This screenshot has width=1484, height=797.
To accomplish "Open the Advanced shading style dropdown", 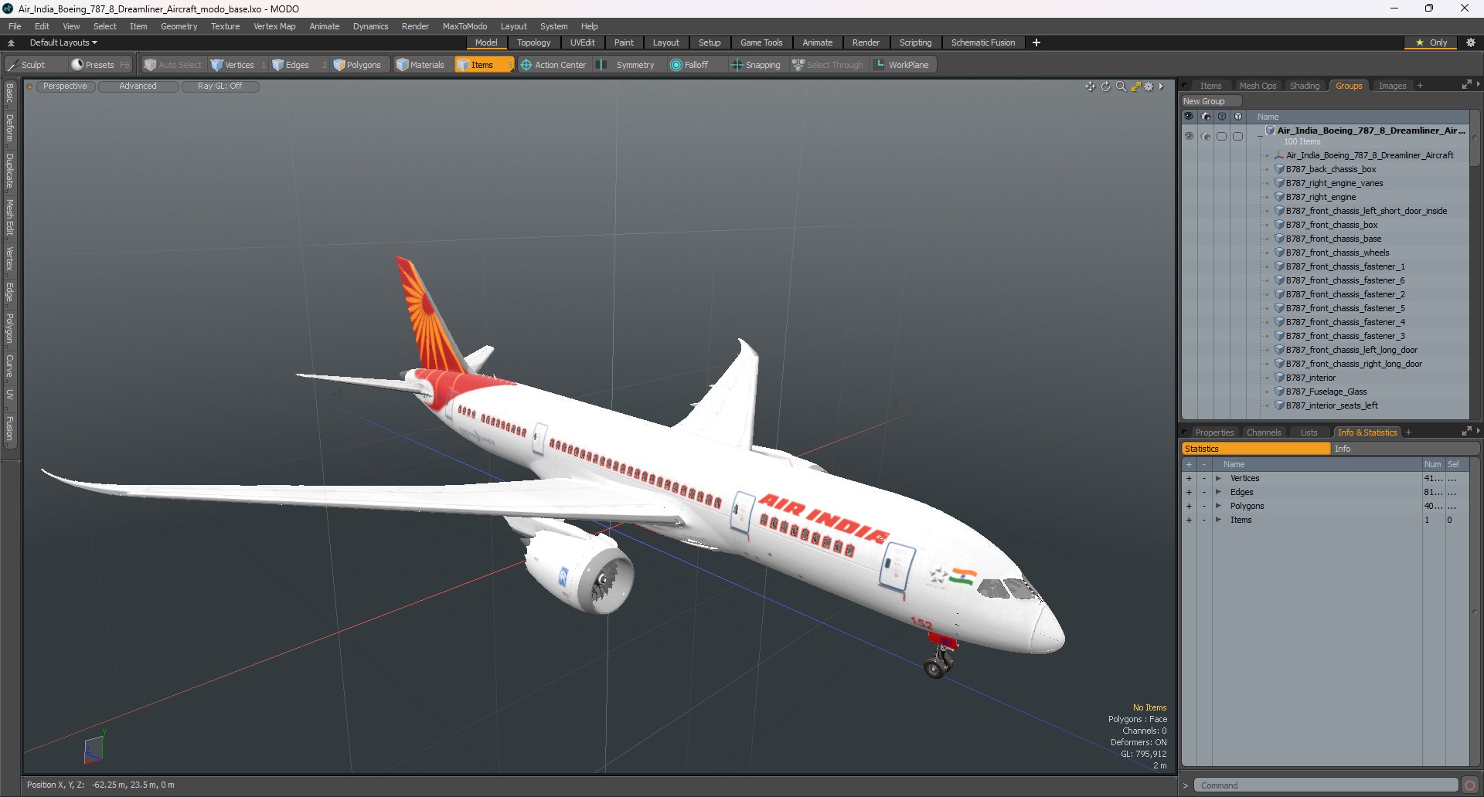I will (x=138, y=86).
